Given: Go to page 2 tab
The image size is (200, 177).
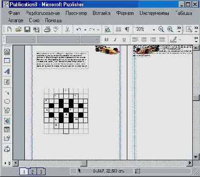Looking at the screenshot, I should click(33, 172).
